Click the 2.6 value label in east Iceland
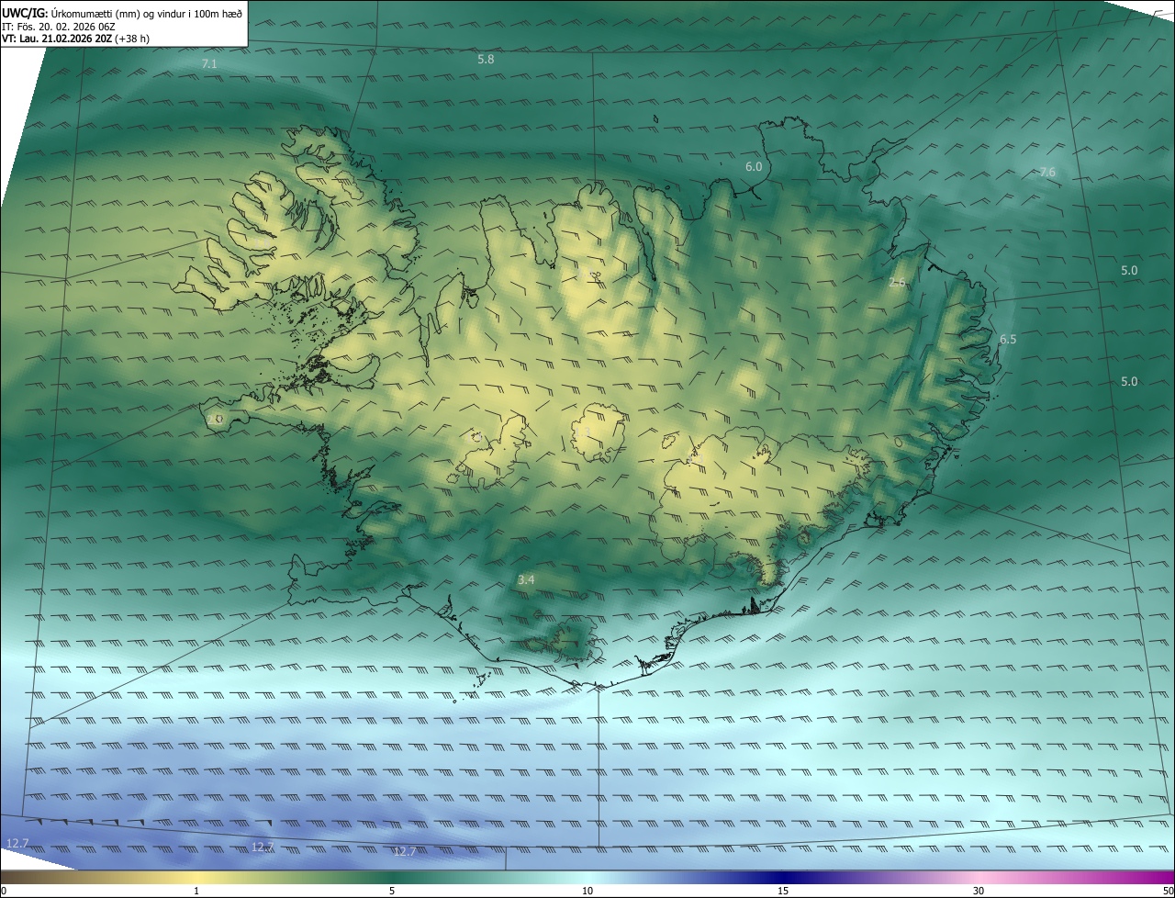This screenshot has height=898, width=1175. (x=897, y=283)
